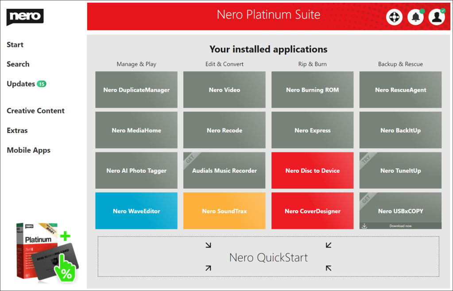Viewport: 453px width, 291px height.
Task: Expand the Nero QuickStart panel
Action: (x=268, y=257)
